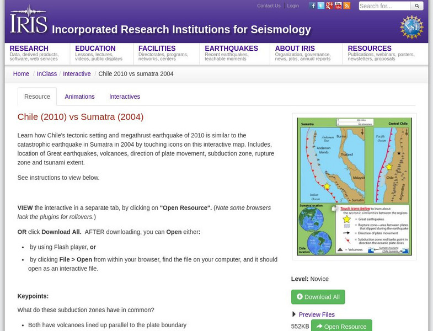The image size is (433, 331).
Task: Open the RSS feed icon
Action: point(347,6)
